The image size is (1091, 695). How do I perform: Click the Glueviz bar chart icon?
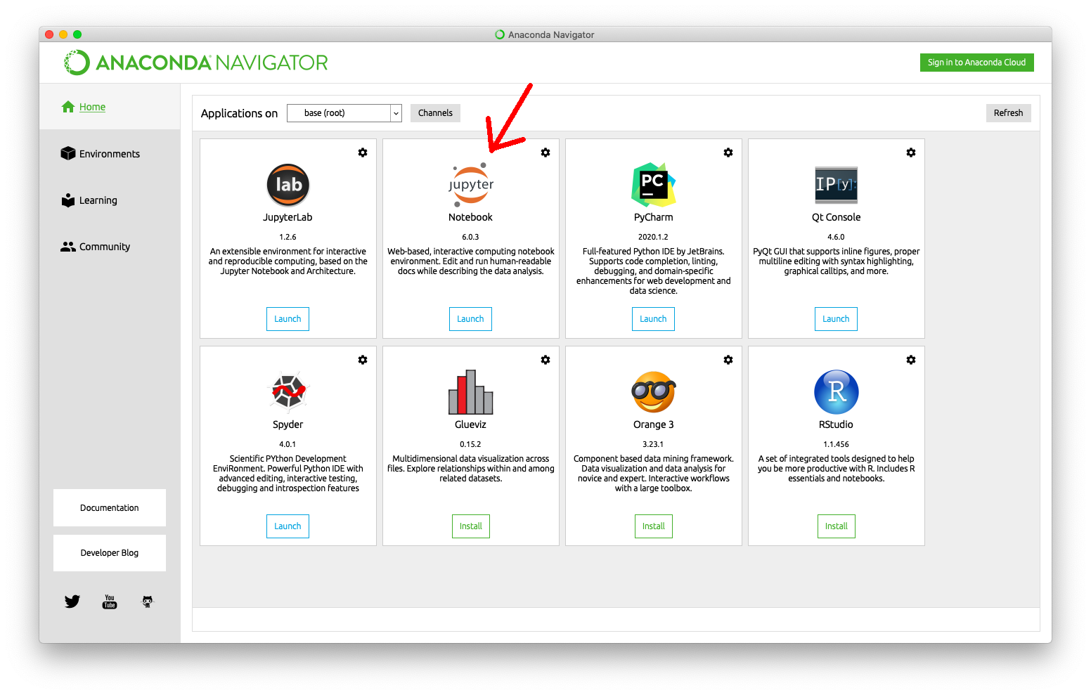click(471, 392)
